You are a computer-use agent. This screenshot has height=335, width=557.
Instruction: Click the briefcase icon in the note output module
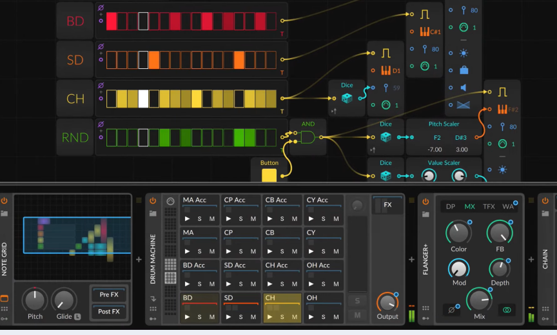[464, 70]
